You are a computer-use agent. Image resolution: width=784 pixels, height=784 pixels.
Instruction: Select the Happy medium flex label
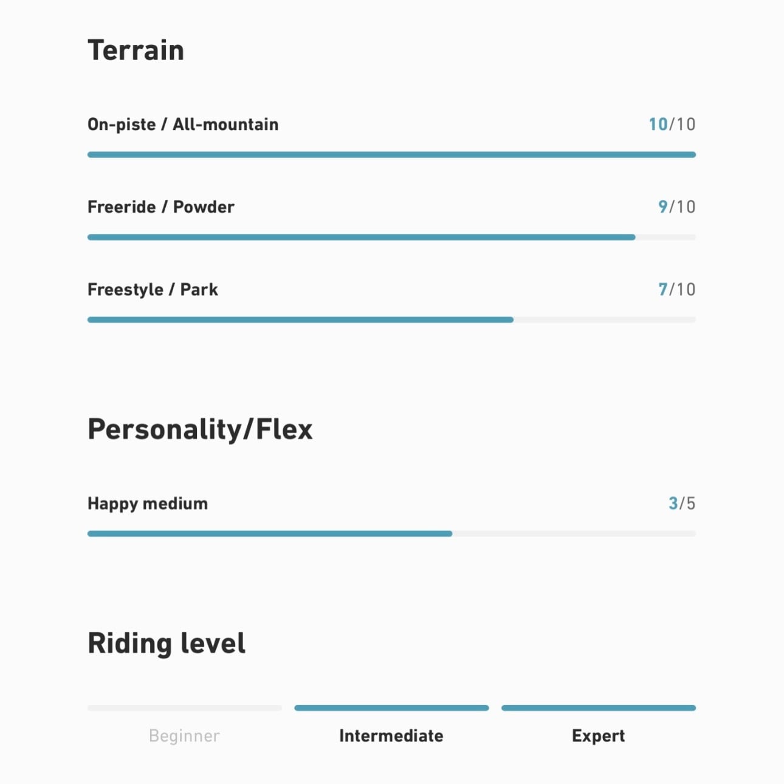click(148, 504)
